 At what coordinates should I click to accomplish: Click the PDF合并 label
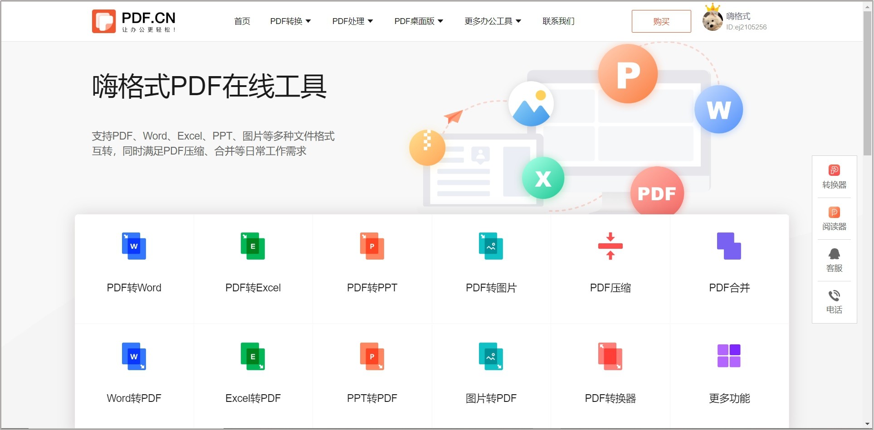click(729, 288)
